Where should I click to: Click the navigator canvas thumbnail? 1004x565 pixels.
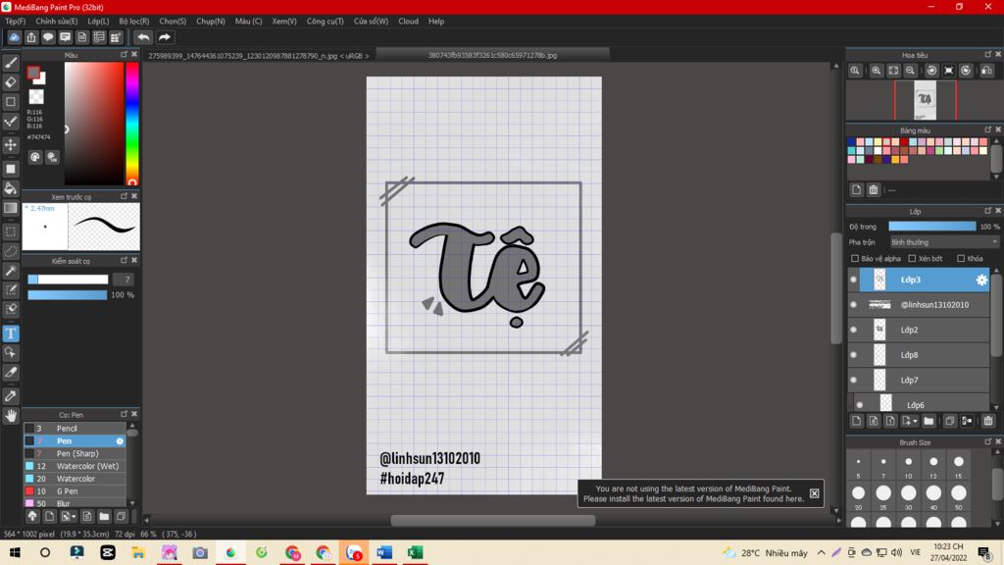point(925,100)
